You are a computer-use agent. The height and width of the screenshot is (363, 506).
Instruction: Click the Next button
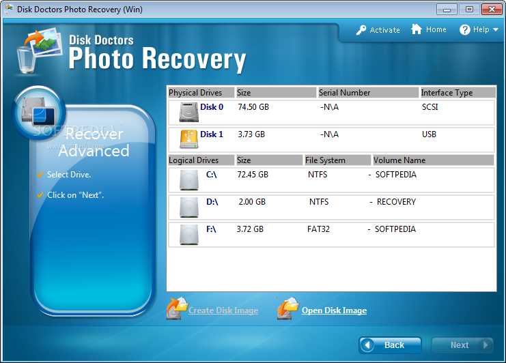[x=462, y=345]
